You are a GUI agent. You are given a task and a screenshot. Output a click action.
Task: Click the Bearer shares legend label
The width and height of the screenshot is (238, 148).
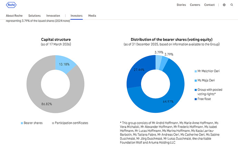coord(33,123)
